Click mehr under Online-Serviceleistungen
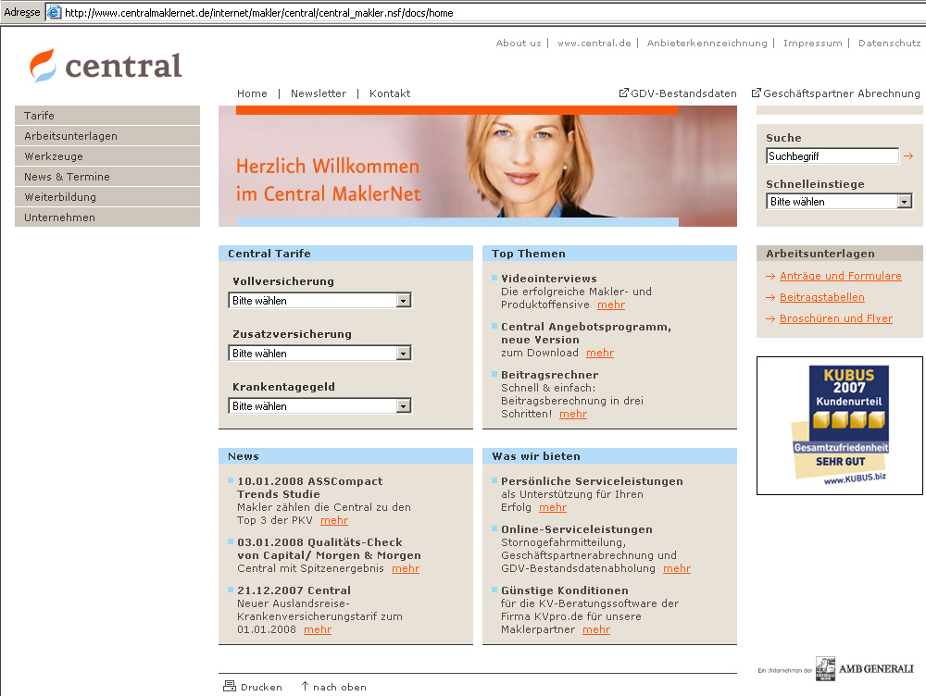The width and height of the screenshot is (926, 696). pos(677,568)
